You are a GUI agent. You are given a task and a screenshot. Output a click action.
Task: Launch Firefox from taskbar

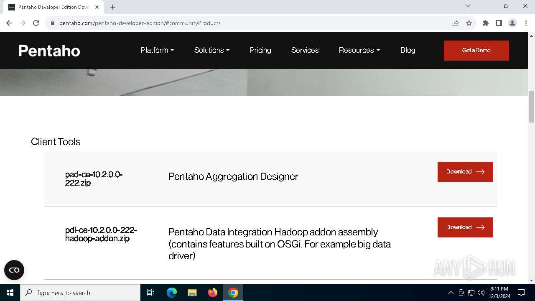213,293
